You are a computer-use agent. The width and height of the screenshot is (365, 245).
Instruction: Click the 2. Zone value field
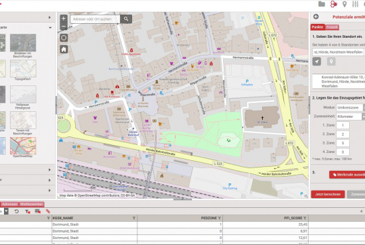click(342, 134)
